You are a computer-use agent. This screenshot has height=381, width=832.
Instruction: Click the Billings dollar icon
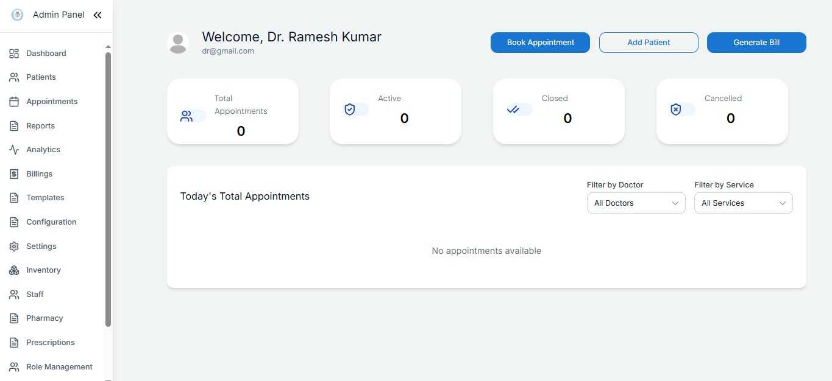(x=14, y=174)
